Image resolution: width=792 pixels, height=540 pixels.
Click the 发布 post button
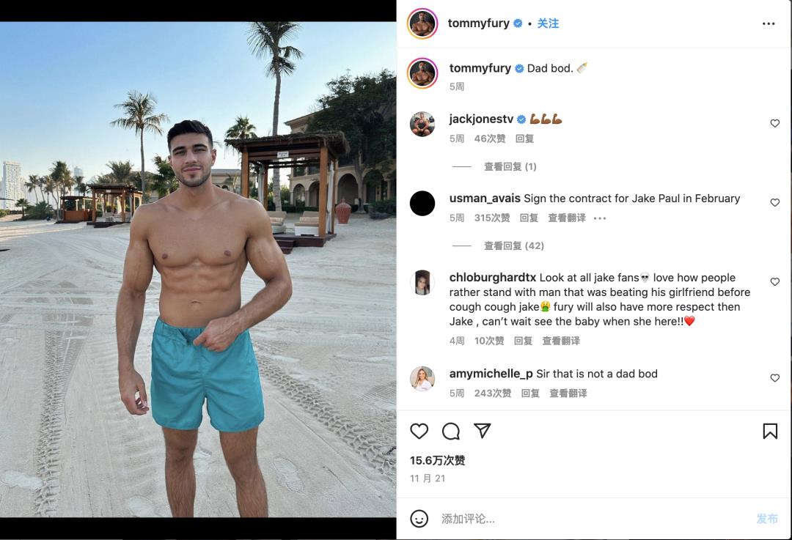pyautogui.click(x=767, y=519)
